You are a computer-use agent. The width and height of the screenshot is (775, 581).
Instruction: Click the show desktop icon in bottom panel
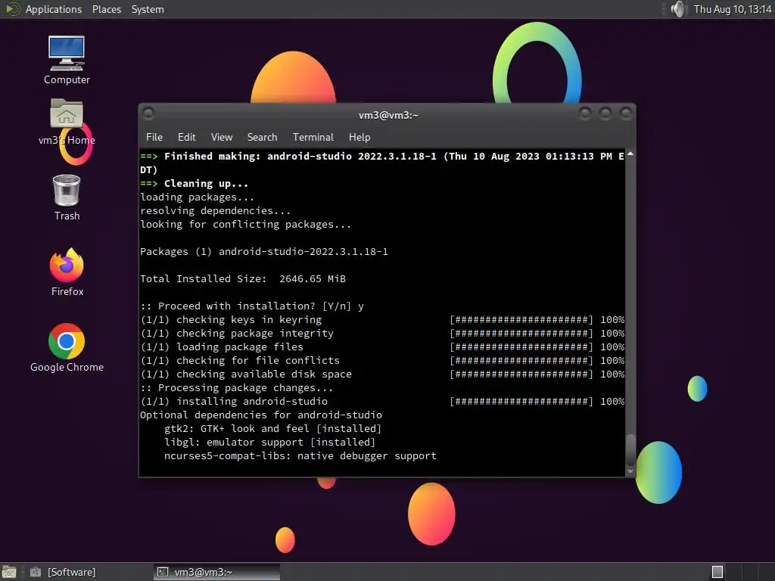tap(9, 572)
